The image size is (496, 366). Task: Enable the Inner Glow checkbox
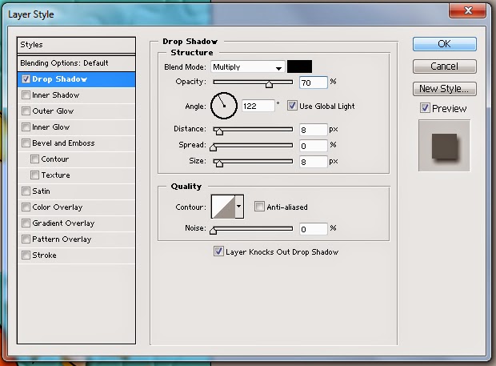pyautogui.click(x=26, y=127)
